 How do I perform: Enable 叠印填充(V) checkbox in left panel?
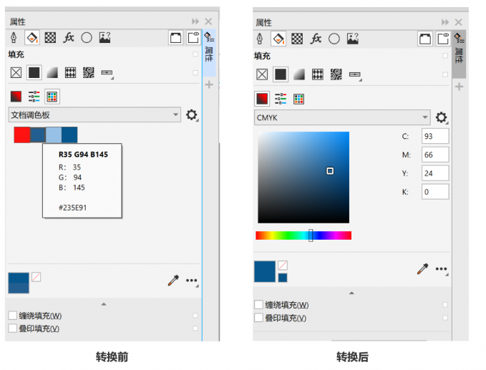click(x=13, y=328)
